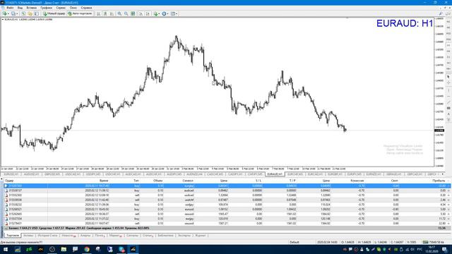Image resolution: width=452 pixels, height=254 pixels.
Task: Open the Windows Start menu
Action: pyautogui.click(x=6, y=249)
